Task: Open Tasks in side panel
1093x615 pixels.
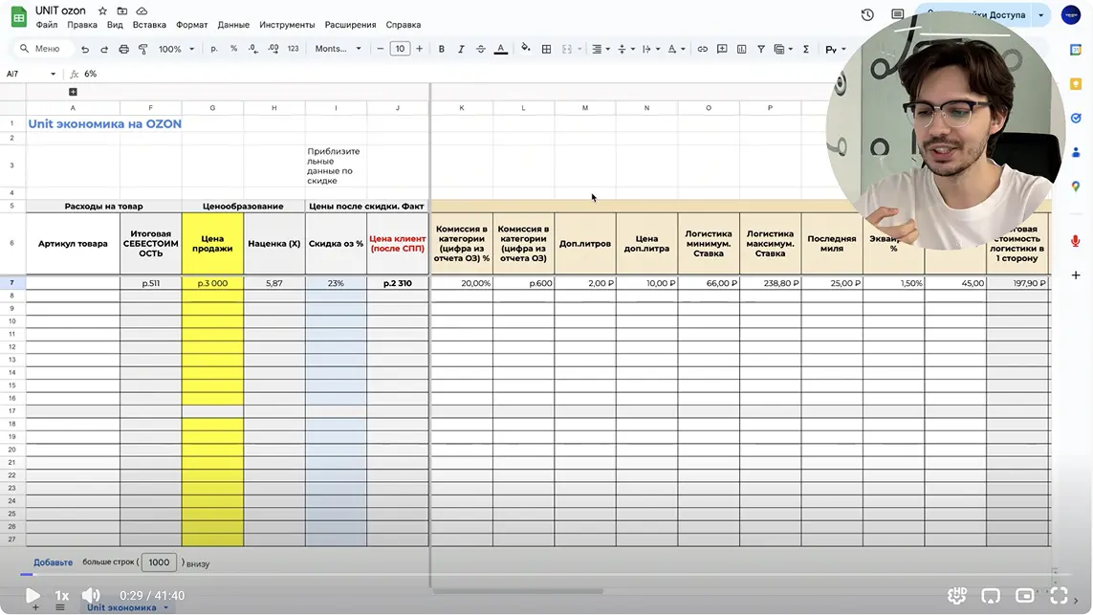Action: 1076,118
